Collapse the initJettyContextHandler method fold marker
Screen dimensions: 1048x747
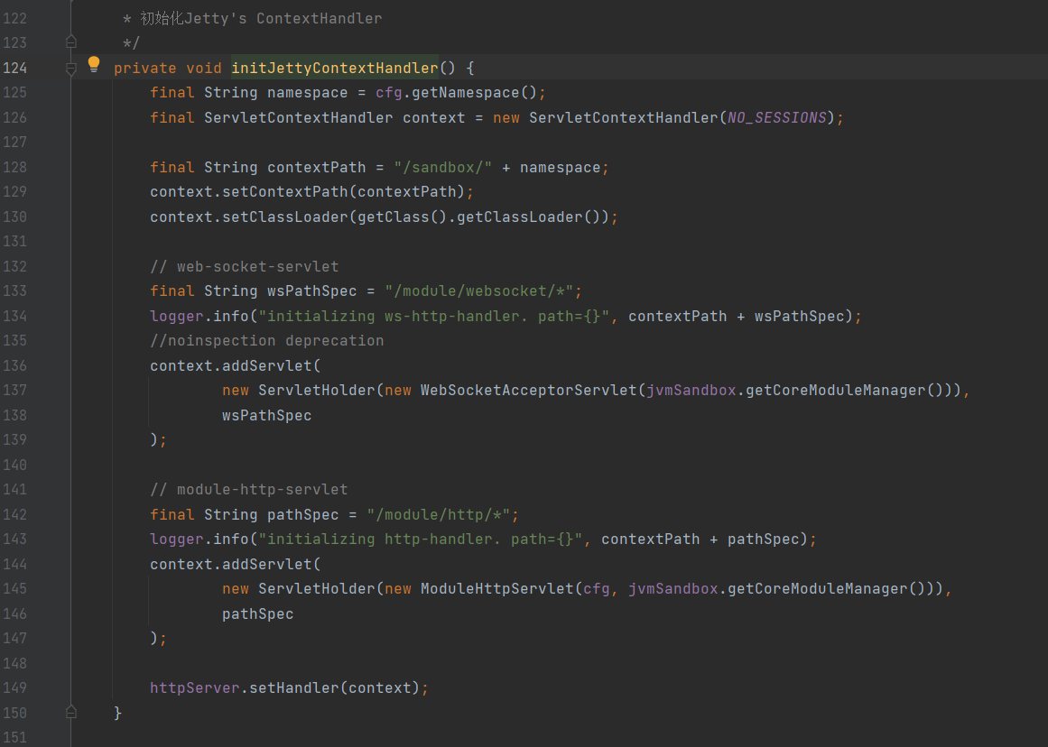click(x=71, y=68)
